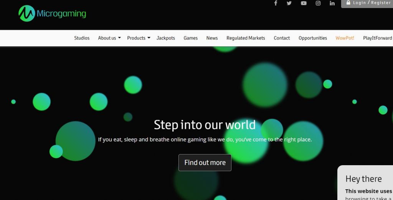Open the LinkedIn social icon
This screenshot has height=200, width=393.
coord(332,3)
